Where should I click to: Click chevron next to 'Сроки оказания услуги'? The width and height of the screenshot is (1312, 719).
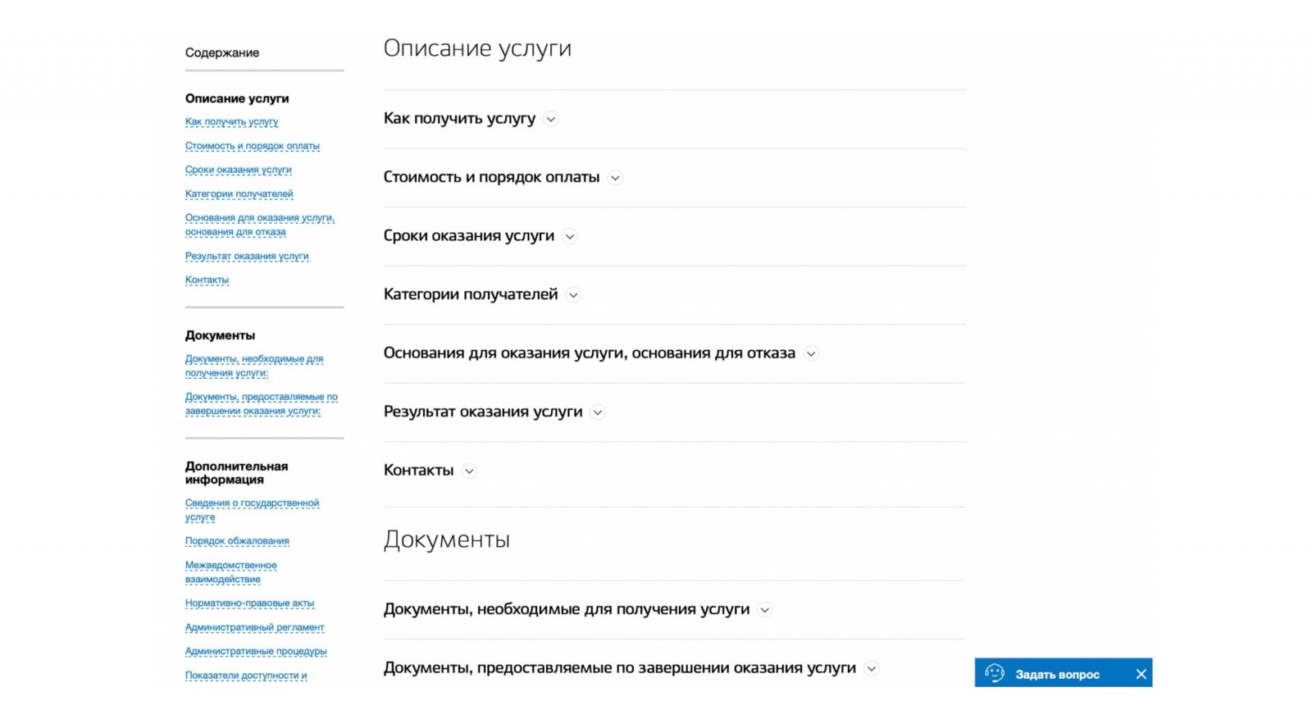[570, 237]
